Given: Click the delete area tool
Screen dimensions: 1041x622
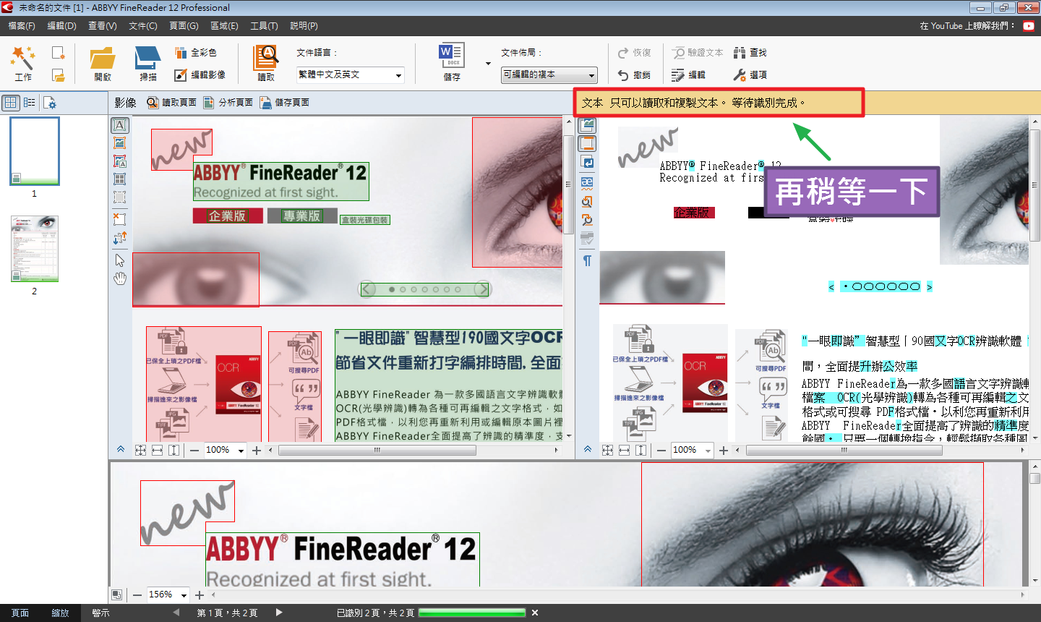Looking at the screenshot, I should (x=120, y=219).
